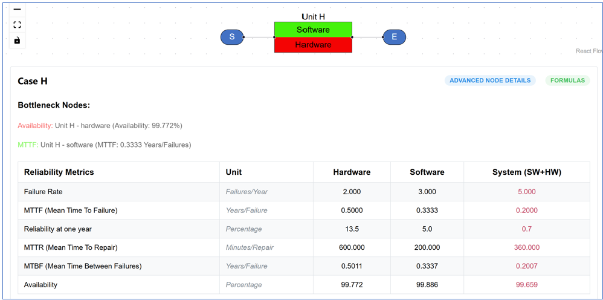Select the S start node
The width and height of the screenshot is (603, 300).
pos(232,37)
